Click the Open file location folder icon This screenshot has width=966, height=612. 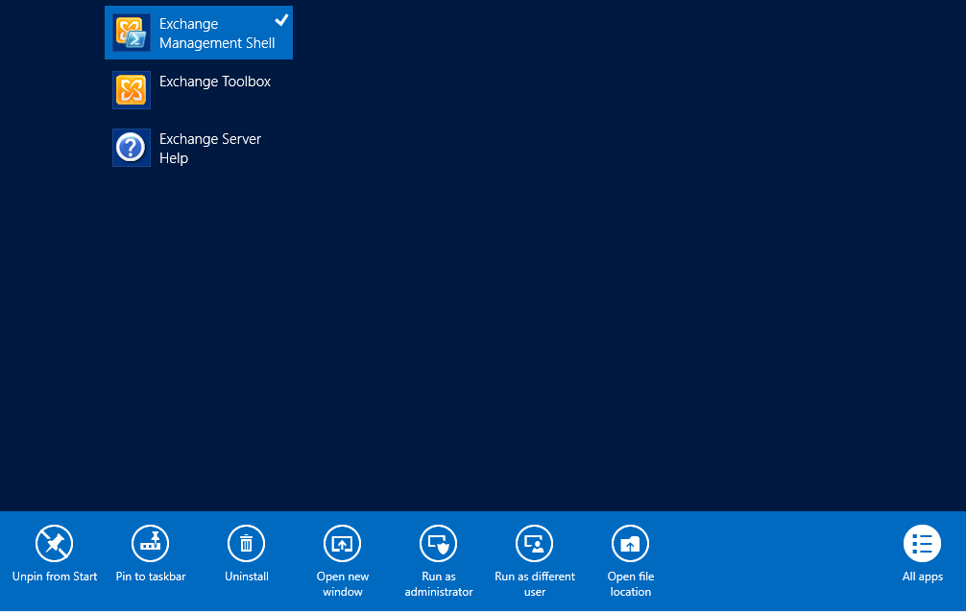point(630,543)
